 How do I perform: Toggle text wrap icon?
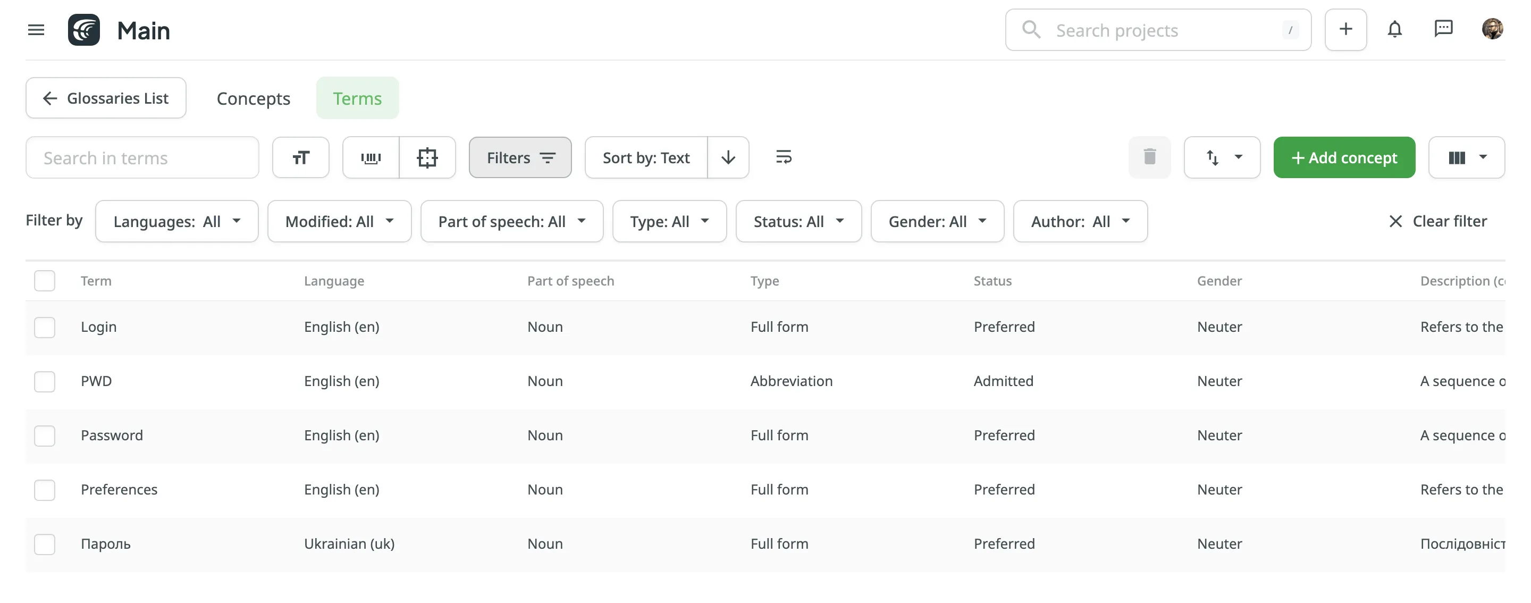click(x=784, y=157)
